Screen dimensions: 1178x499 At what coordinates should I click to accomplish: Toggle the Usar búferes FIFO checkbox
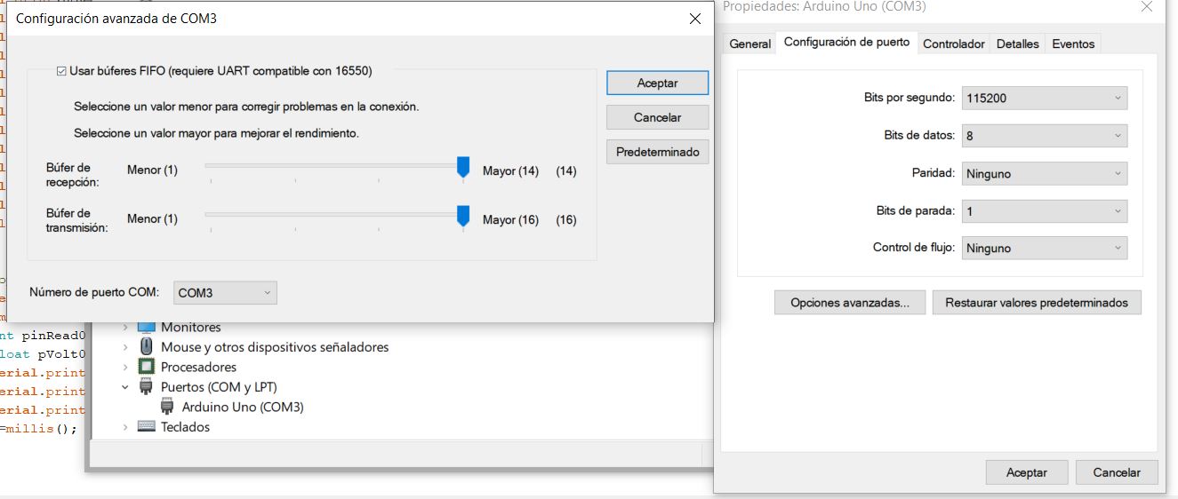pyautogui.click(x=61, y=71)
